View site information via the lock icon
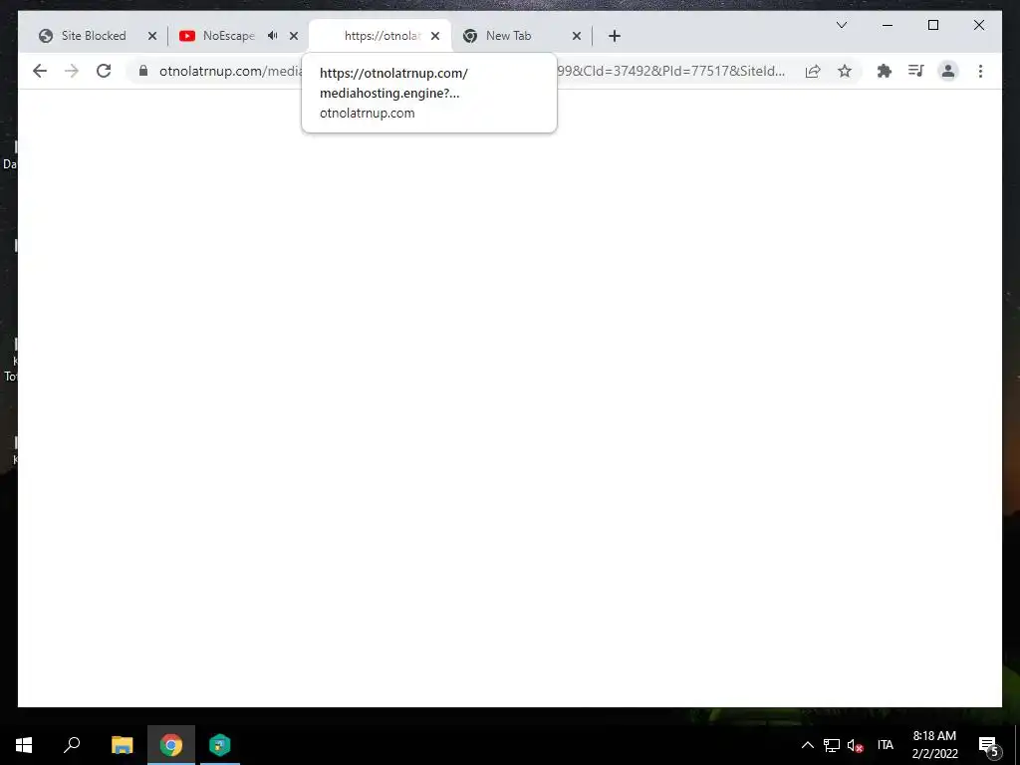Image resolution: width=1020 pixels, height=765 pixels. (143, 71)
